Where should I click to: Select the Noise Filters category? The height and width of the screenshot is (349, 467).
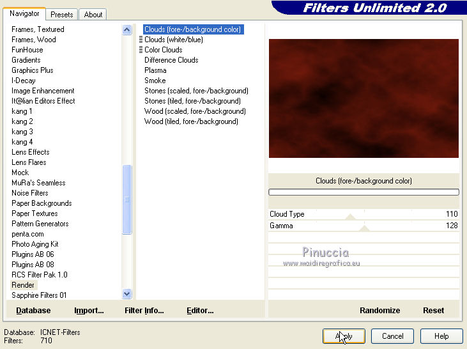30,193
